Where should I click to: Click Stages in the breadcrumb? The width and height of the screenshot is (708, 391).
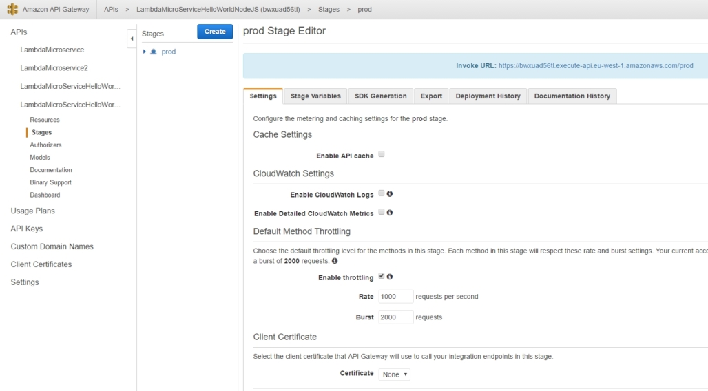329,9
